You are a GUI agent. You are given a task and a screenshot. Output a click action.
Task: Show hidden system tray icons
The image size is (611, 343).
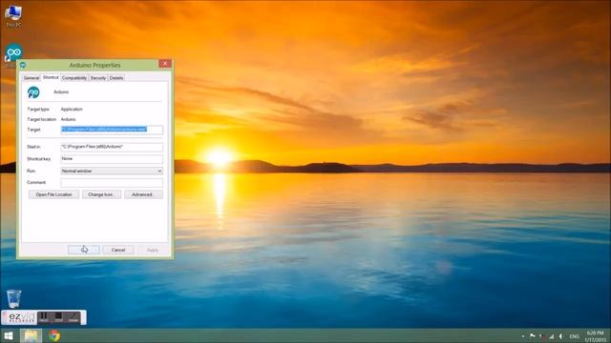[523, 336]
